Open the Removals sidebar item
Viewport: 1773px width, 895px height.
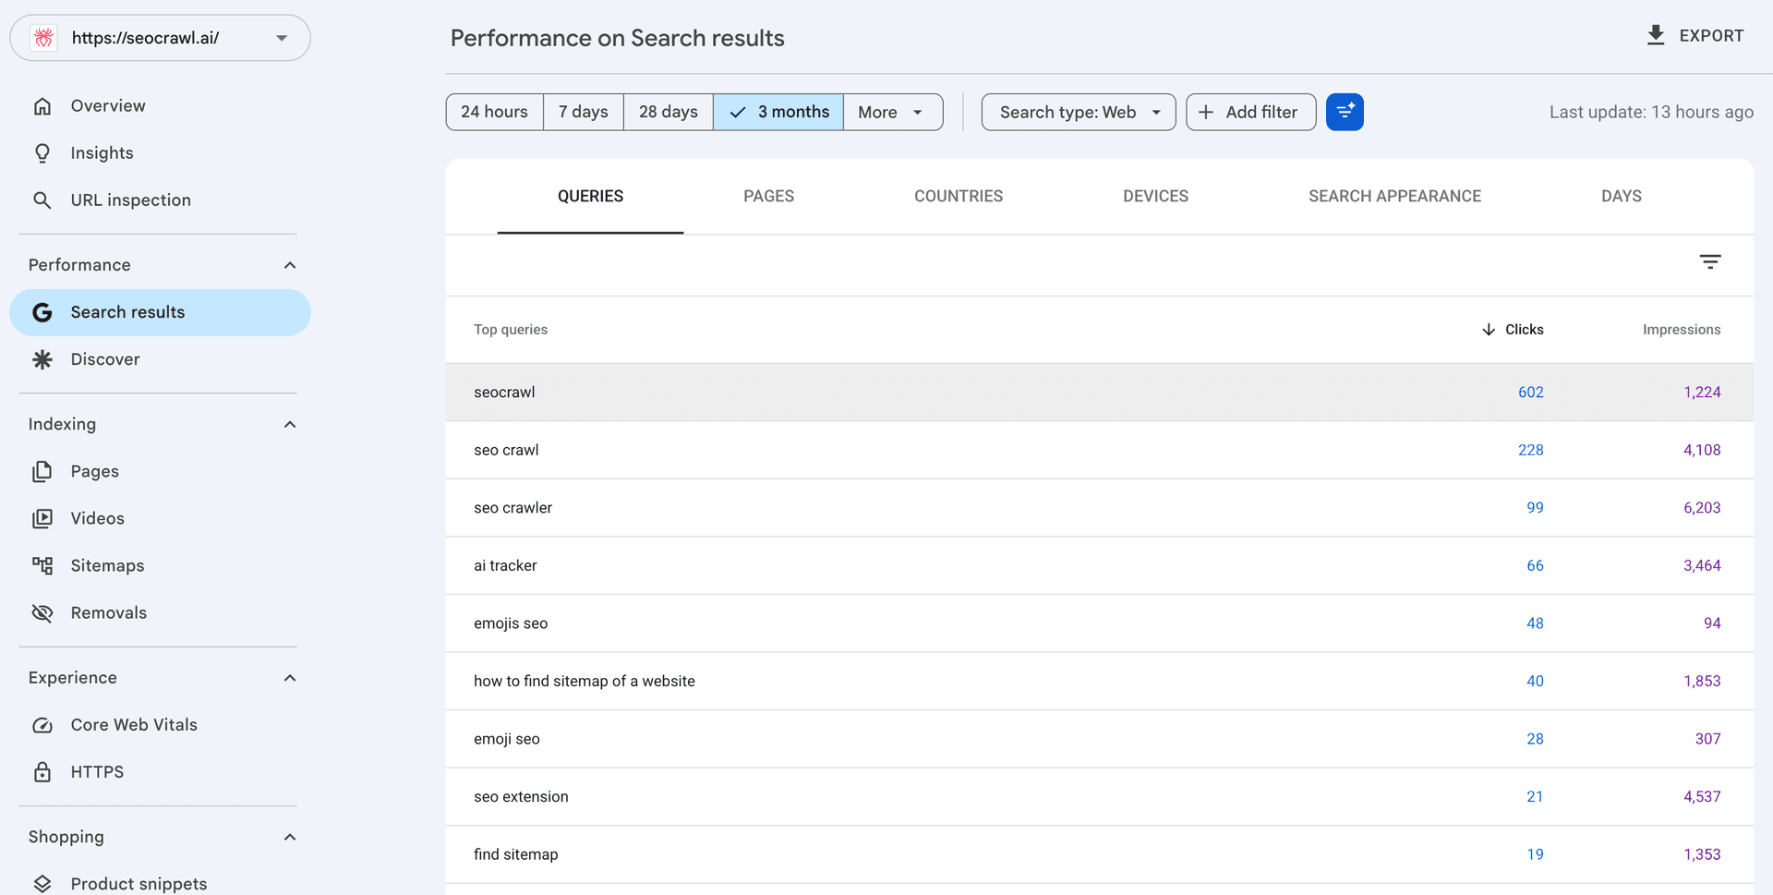(109, 613)
